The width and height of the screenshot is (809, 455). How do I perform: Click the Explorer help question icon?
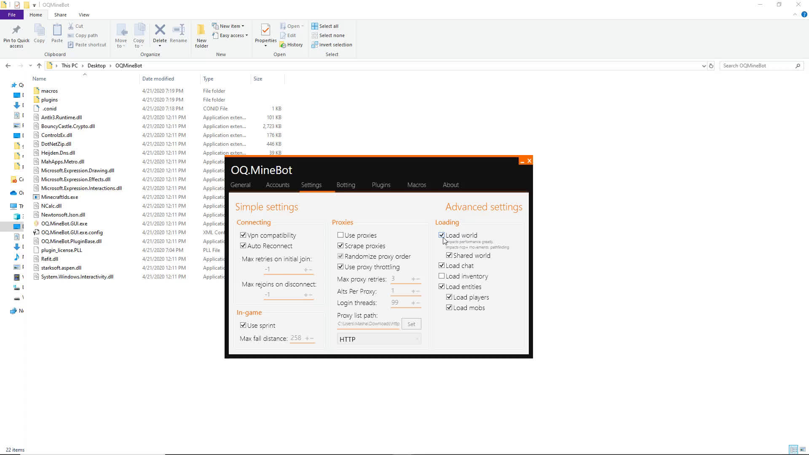coord(804,14)
